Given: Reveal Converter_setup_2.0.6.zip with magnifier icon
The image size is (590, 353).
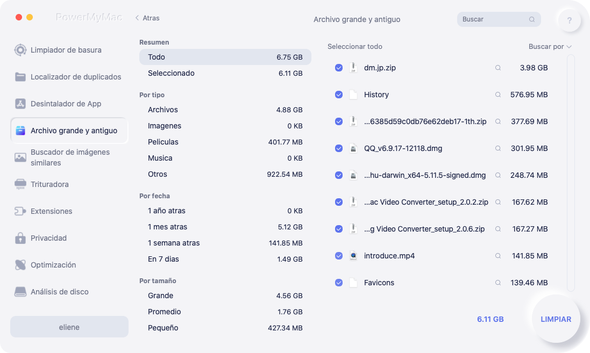Looking at the screenshot, I should (498, 229).
